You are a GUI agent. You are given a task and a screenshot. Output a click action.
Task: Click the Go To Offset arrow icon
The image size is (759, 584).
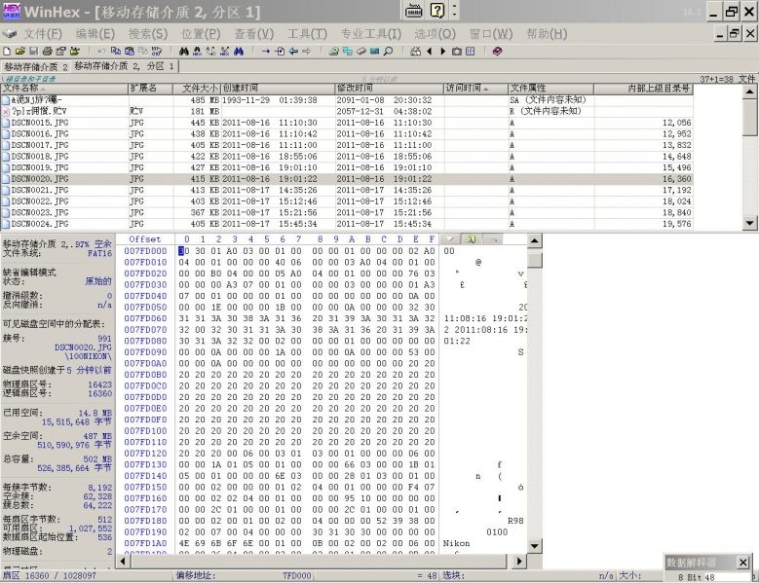[266, 51]
